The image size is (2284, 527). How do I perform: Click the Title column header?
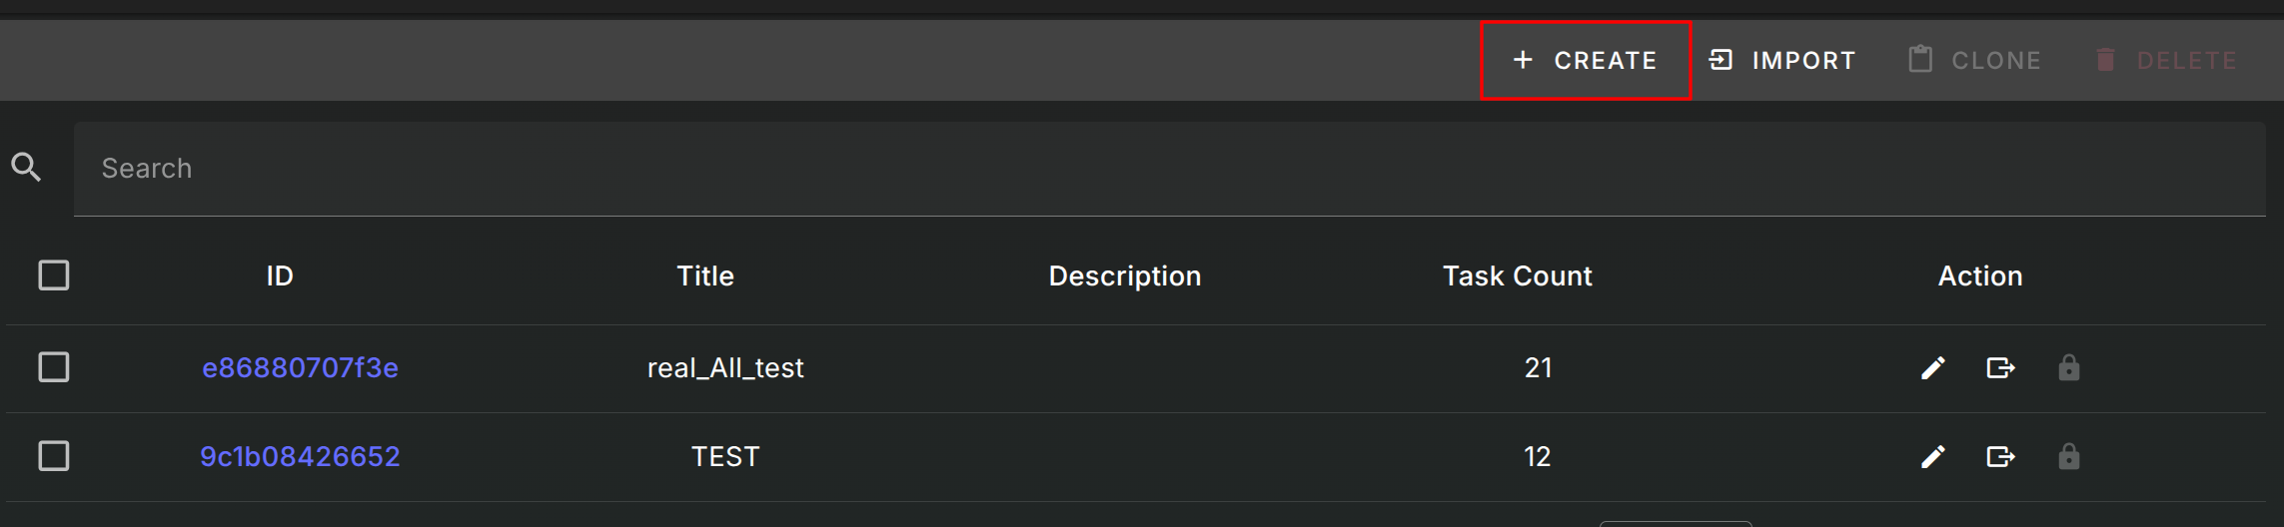click(x=705, y=276)
